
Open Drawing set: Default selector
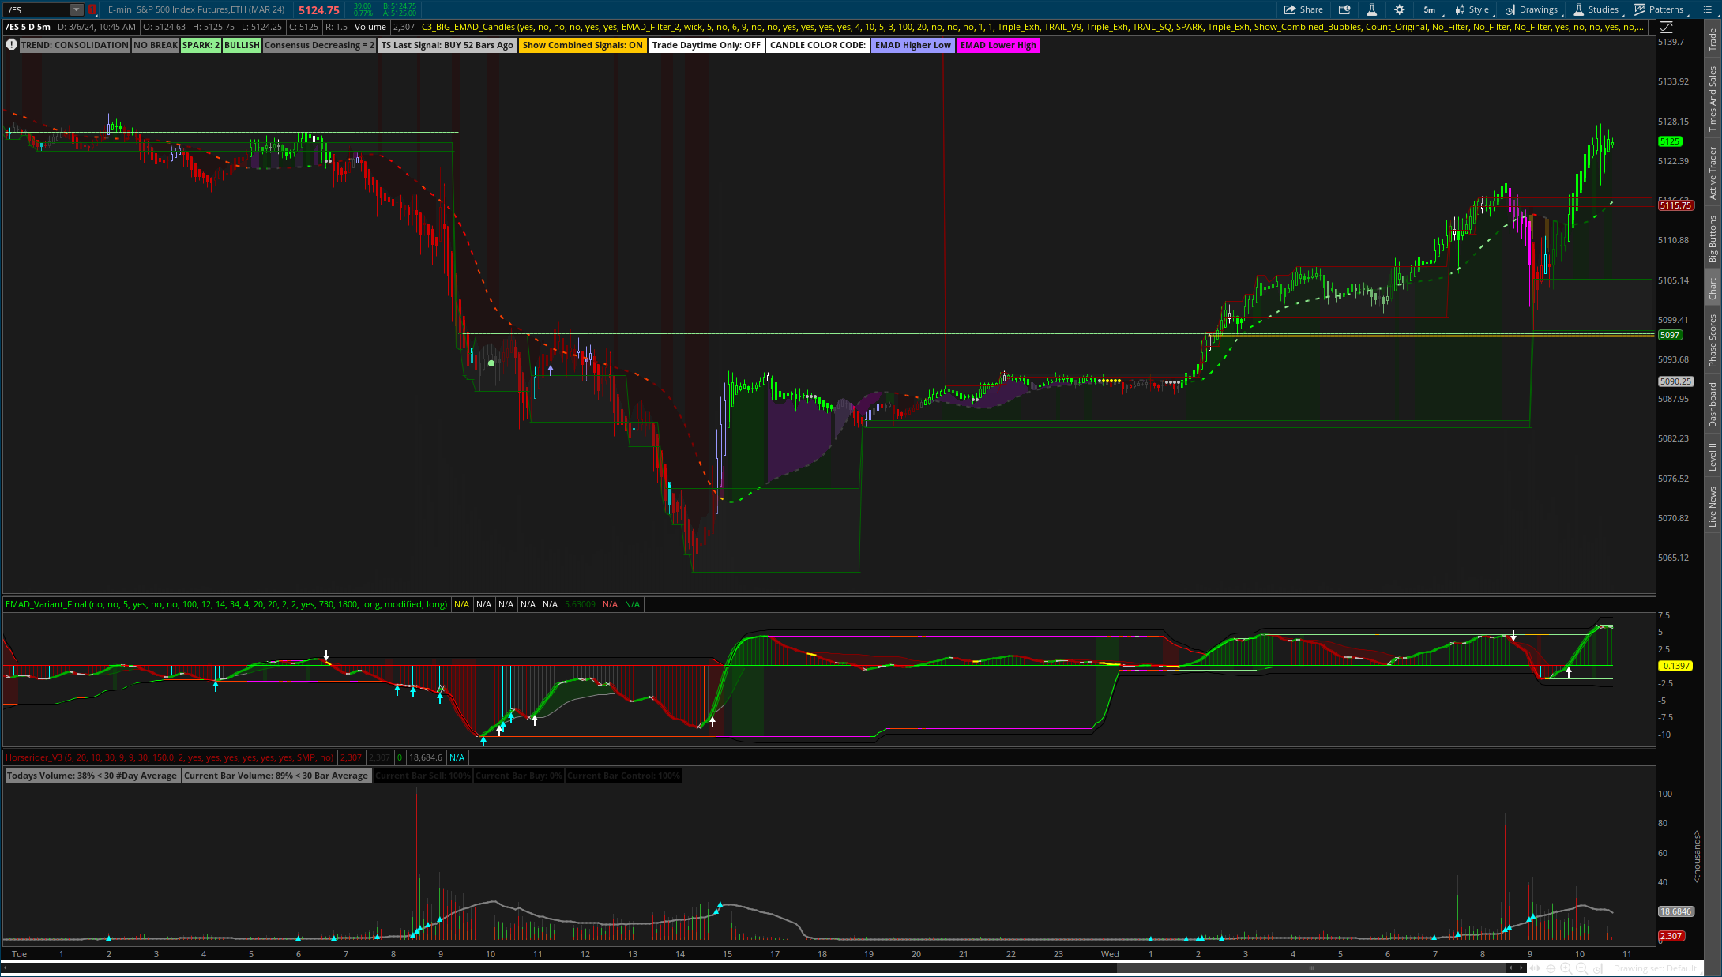(1655, 968)
